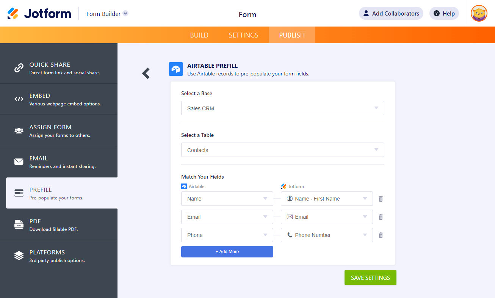Open the Jotform Email field dropdown
The width and height of the screenshot is (495, 298).
(326, 217)
